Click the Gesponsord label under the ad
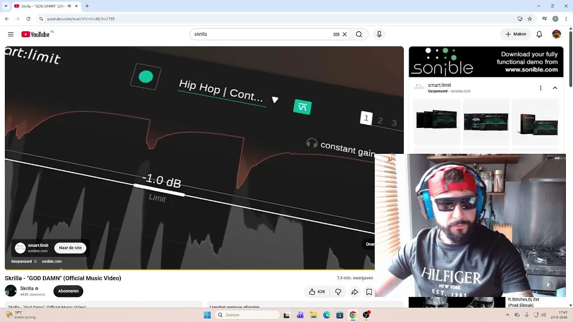 [x=21, y=262]
